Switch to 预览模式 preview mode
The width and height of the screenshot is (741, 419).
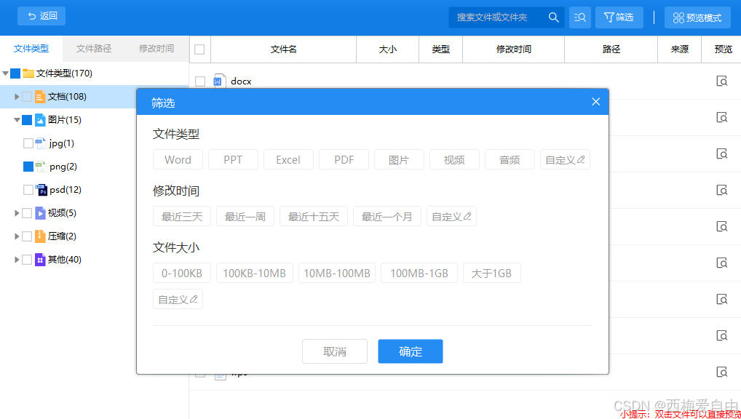coord(697,18)
